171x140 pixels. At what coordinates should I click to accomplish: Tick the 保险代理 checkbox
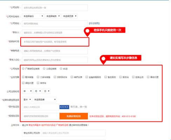[x=23, y=83]
